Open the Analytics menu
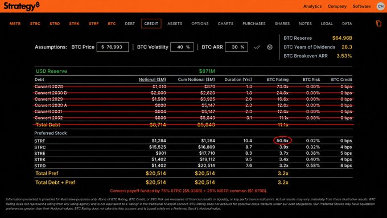Image resolution: width=387 pixels, height=218 pixels. point(312,6)
